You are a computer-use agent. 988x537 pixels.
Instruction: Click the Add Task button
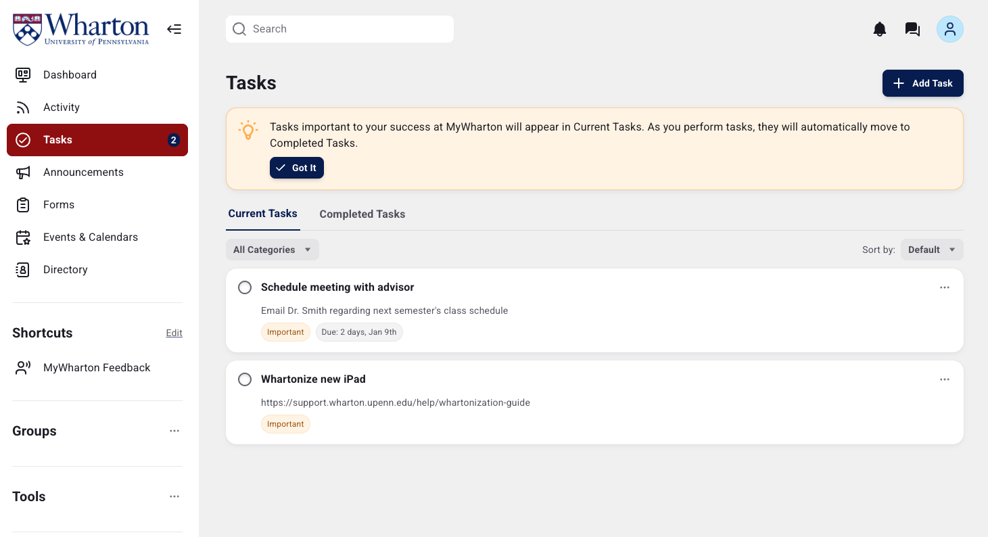[922, 83]
